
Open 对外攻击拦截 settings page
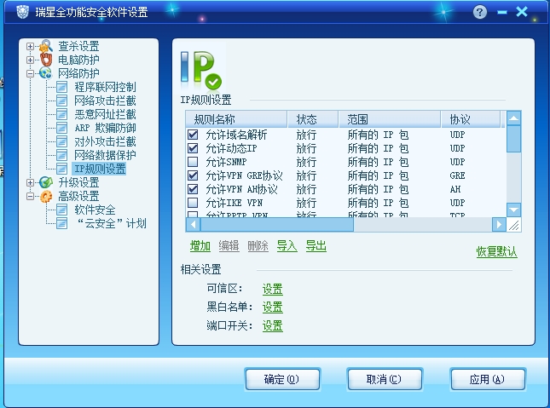(x=105, y=142)
